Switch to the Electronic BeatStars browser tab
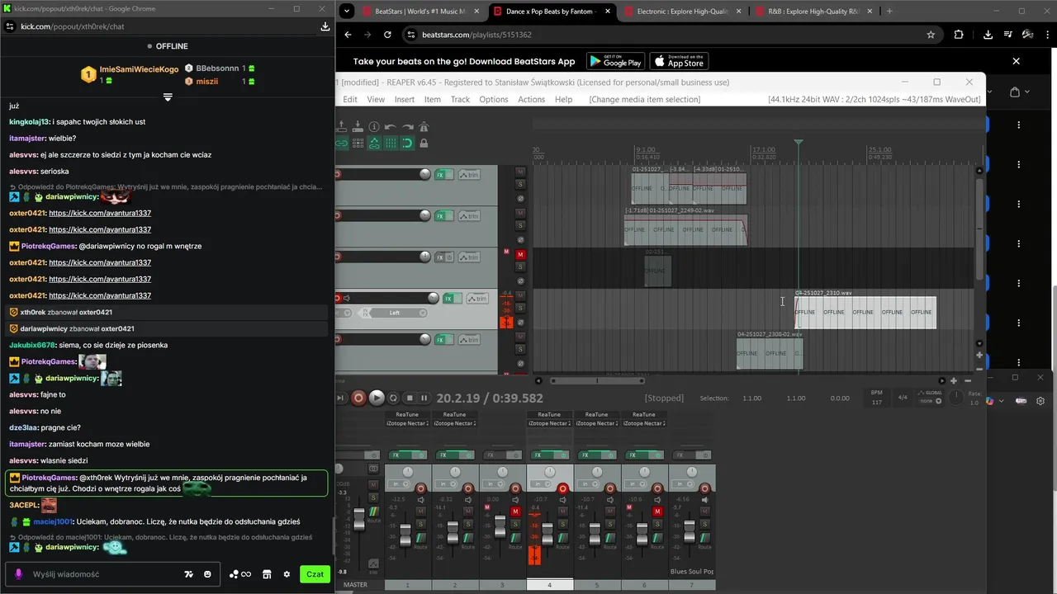Image resolution: width=1057 pixels, height=594 pixels. tap(682, 12)
